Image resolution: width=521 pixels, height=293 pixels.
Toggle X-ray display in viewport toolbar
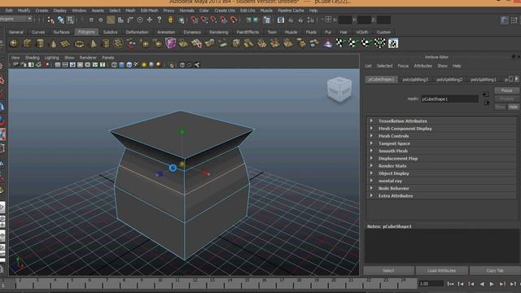pyautogui.click(x=182, y=65)
